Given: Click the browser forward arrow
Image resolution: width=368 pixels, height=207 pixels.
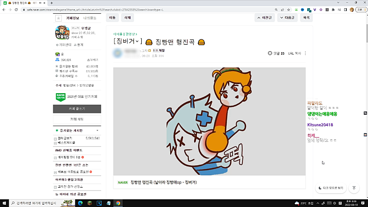Looking at the screenshot, I should point(10,10).
